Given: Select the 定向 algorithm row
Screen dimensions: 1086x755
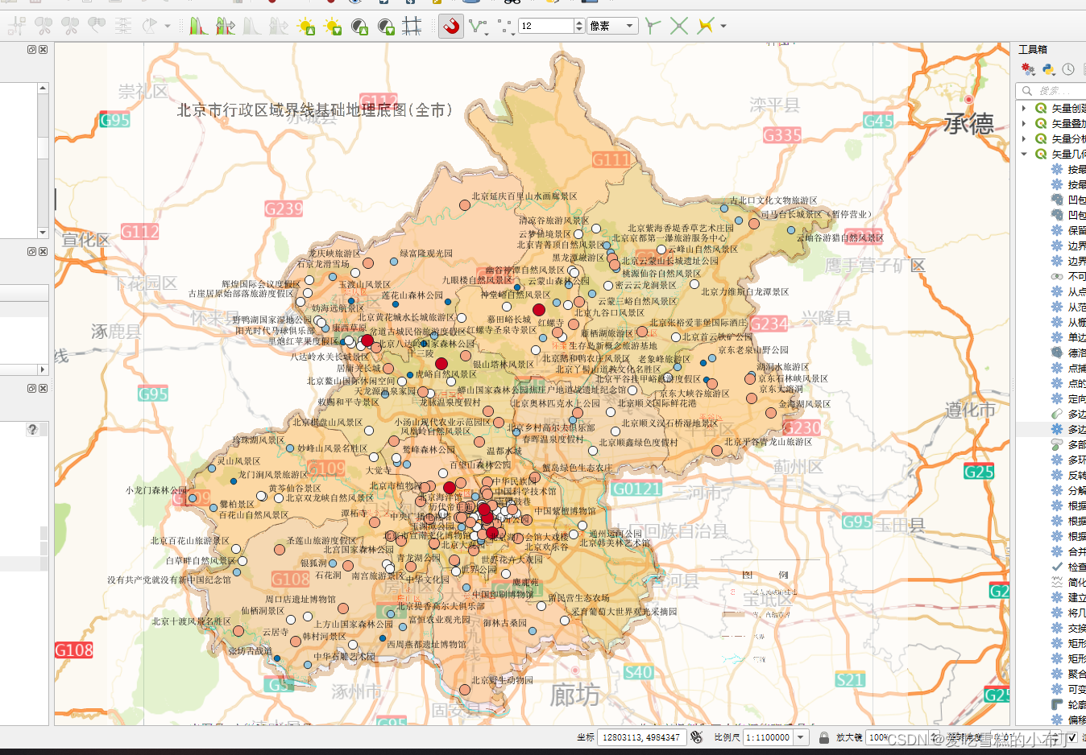Looking at the screenshot, I should (1051, 398).
